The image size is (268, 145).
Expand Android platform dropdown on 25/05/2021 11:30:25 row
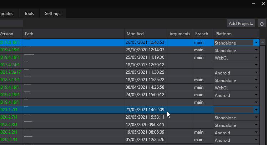tap(256, 72)
